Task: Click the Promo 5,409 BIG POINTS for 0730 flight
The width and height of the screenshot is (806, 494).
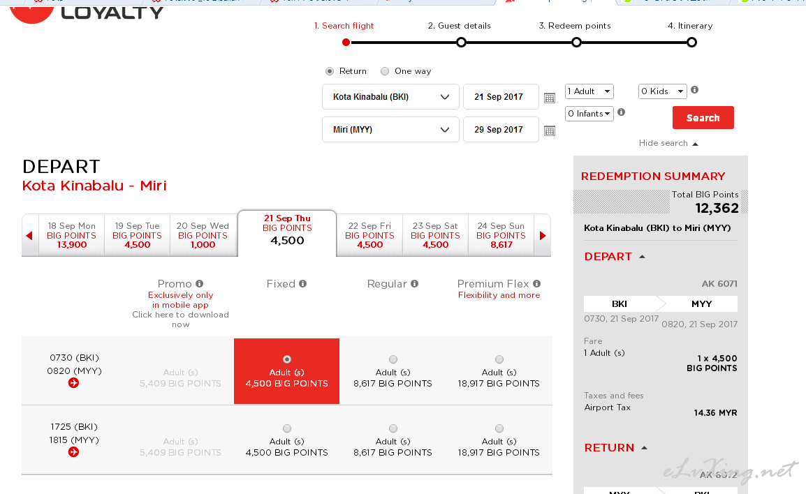Action: 180,384
